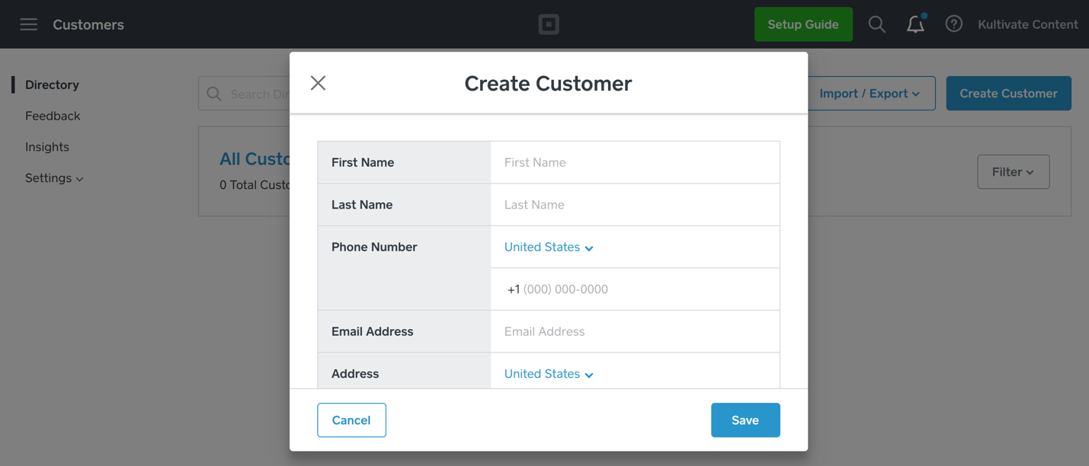Focus the Email Address input field
The width and height of the screenshot is (1089, 466).
pyautogui.click(x=635, y=331)
